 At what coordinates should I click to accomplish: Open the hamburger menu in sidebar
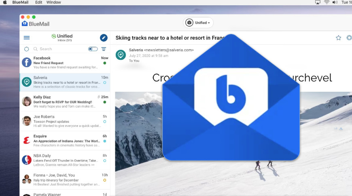click(27, 38)
